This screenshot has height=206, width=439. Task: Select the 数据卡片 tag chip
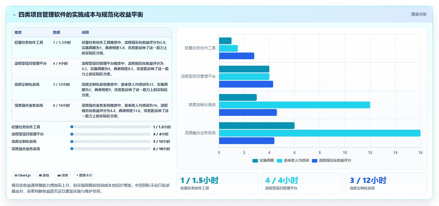[84, 175]
